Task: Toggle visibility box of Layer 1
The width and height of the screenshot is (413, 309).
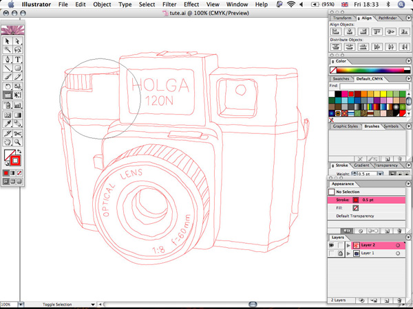Action: [332, 253]
